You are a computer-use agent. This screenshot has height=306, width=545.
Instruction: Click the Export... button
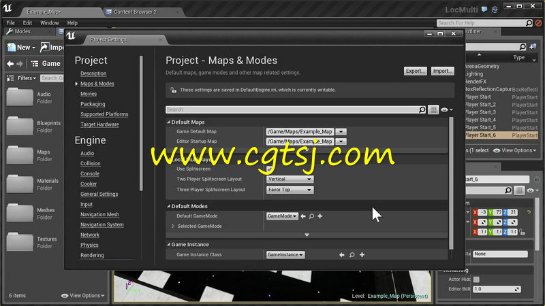click(416, 71)
